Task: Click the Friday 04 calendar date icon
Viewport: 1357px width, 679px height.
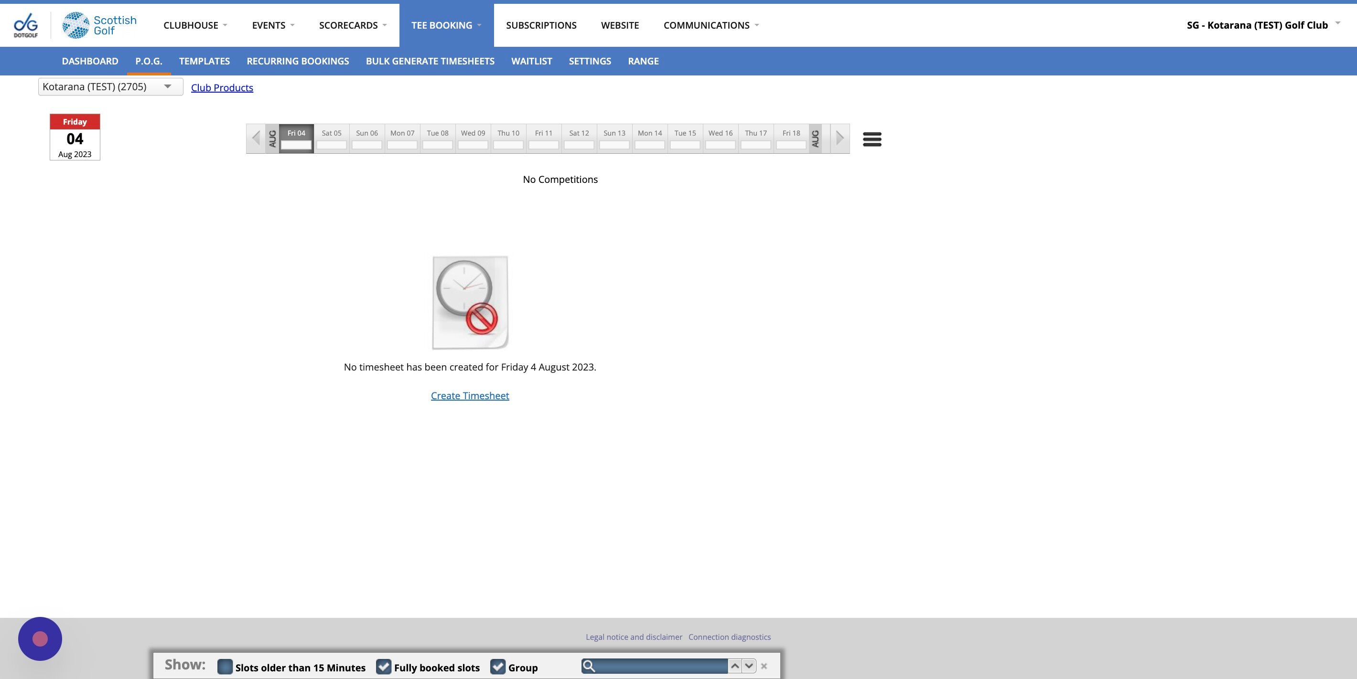Action: [75, 138]
